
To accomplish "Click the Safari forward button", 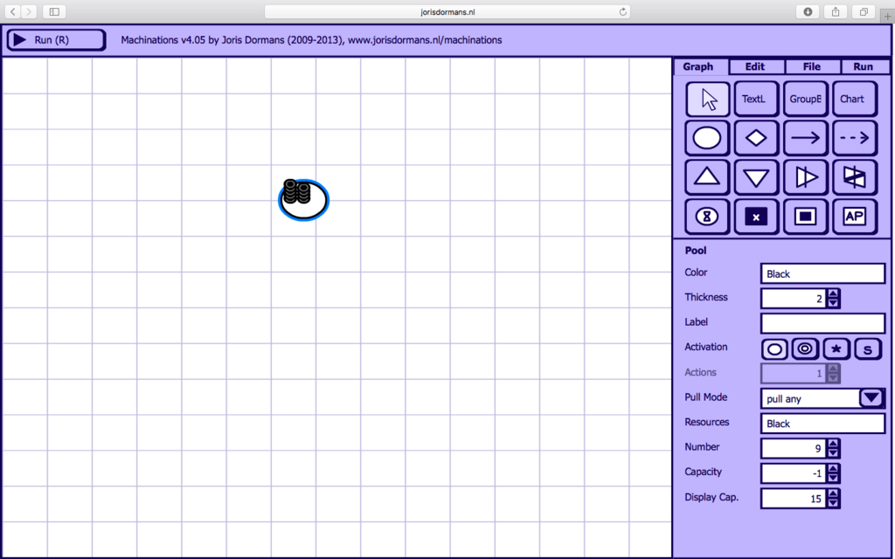I will [x=29, y=11].
